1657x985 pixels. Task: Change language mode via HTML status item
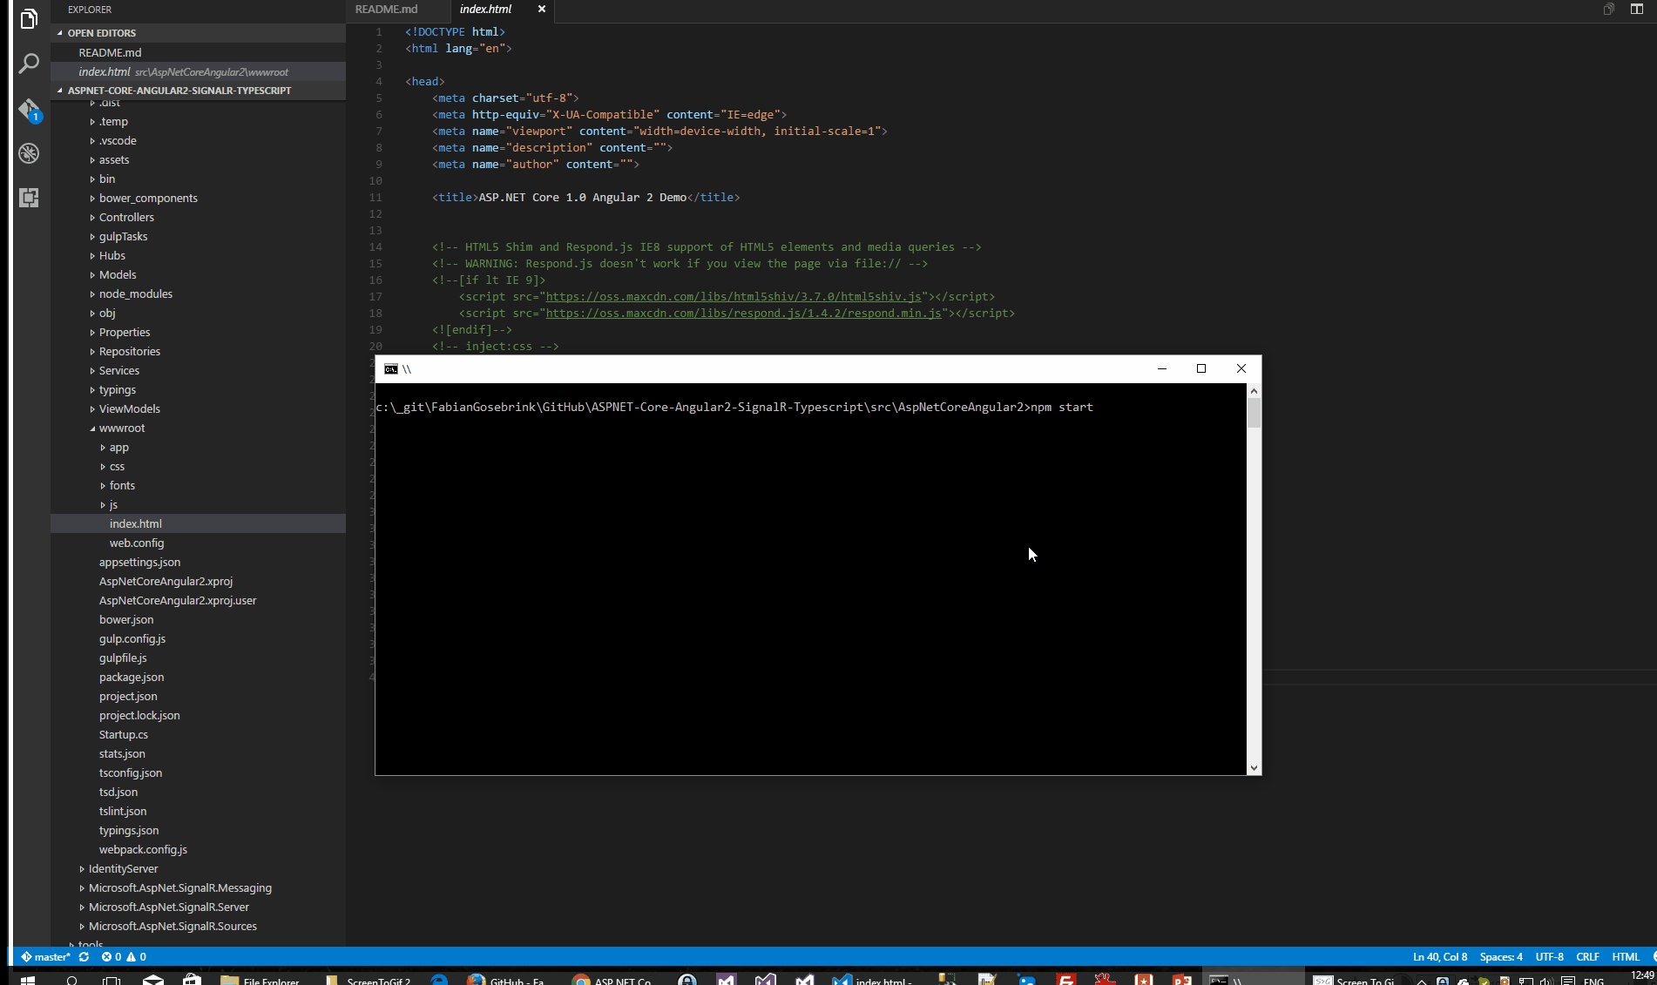click(x=1626, y=956)
